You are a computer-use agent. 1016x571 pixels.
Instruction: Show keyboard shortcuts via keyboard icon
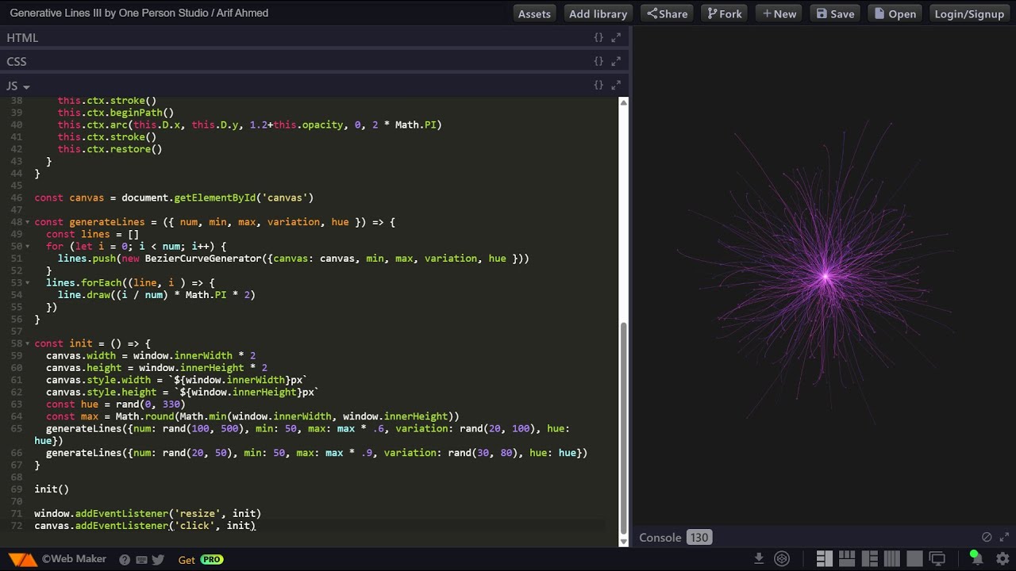point(141,560)
